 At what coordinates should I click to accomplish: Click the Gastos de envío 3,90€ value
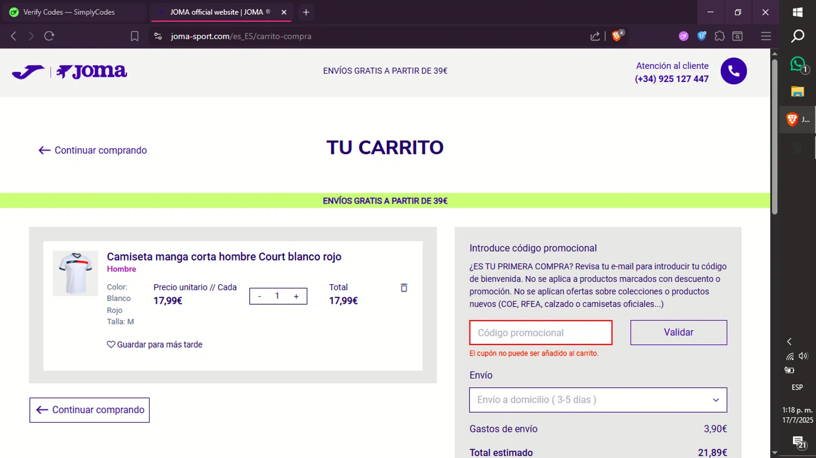click(x=715, y=429)
